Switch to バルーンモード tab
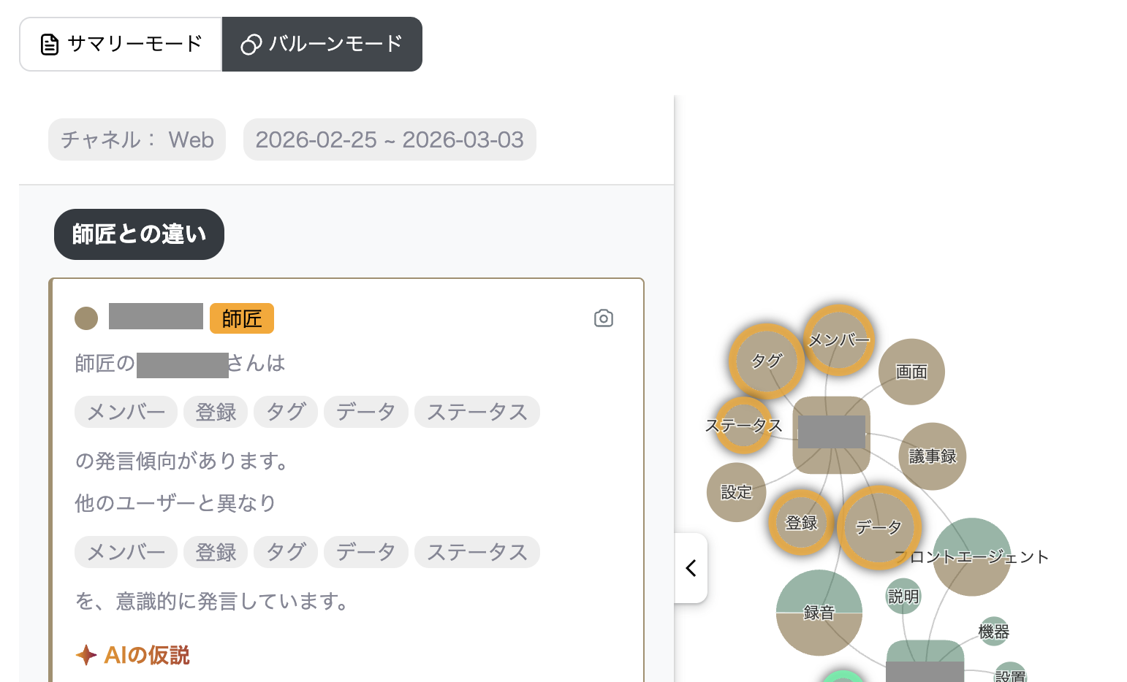The image size is (1127, 682). [x=322, y=45]
